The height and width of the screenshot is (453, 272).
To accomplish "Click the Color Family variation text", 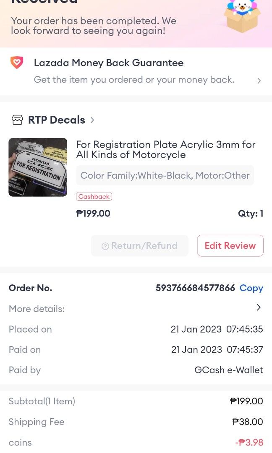I will (165, 175).
